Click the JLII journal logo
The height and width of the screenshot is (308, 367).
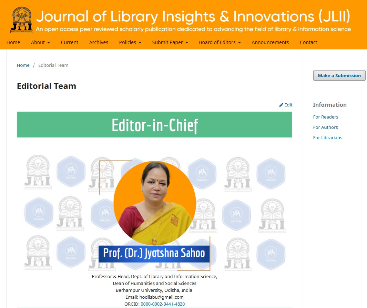[21, 20]
